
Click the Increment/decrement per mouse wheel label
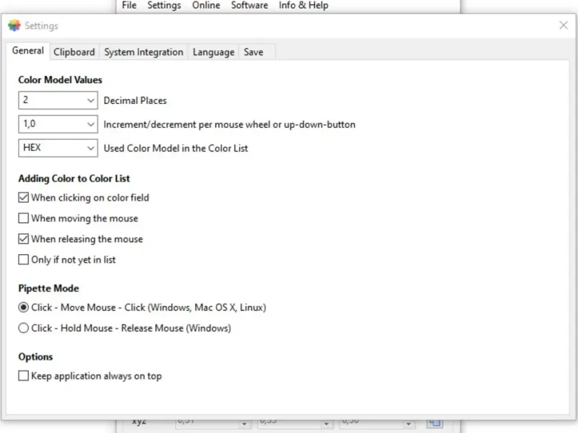point(229,124)
